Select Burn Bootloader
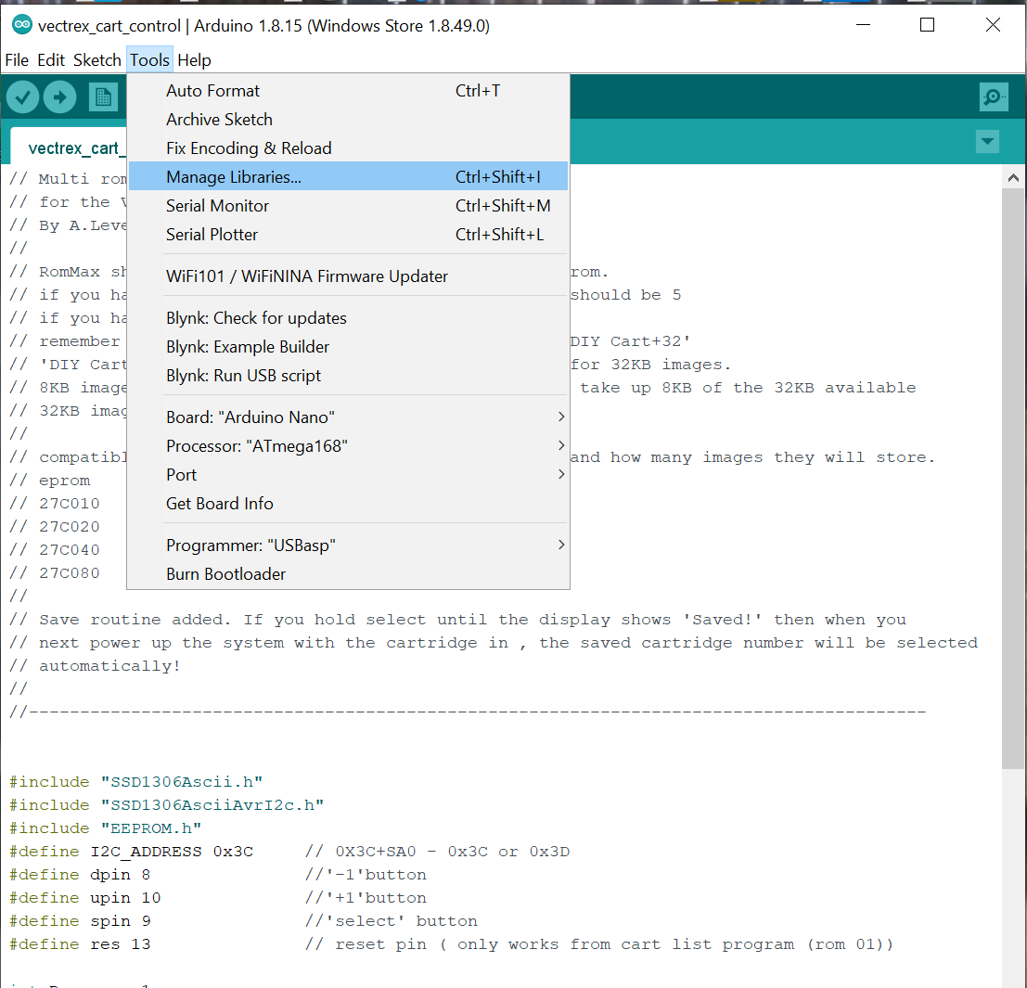Viewport: 1027px width, 988px height. pyautogui.click(x=349, y=574)
